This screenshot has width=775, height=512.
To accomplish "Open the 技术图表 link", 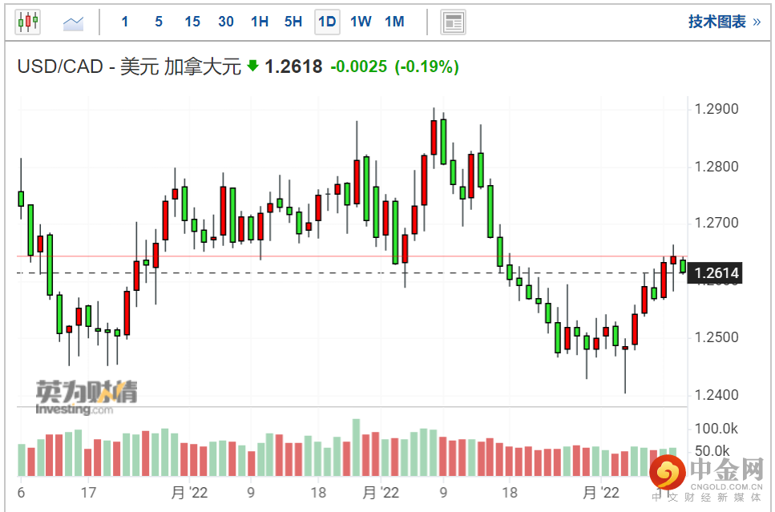I will click(716, 22).
